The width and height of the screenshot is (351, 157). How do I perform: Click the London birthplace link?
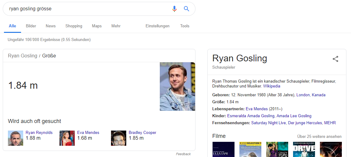pos(303,95)
